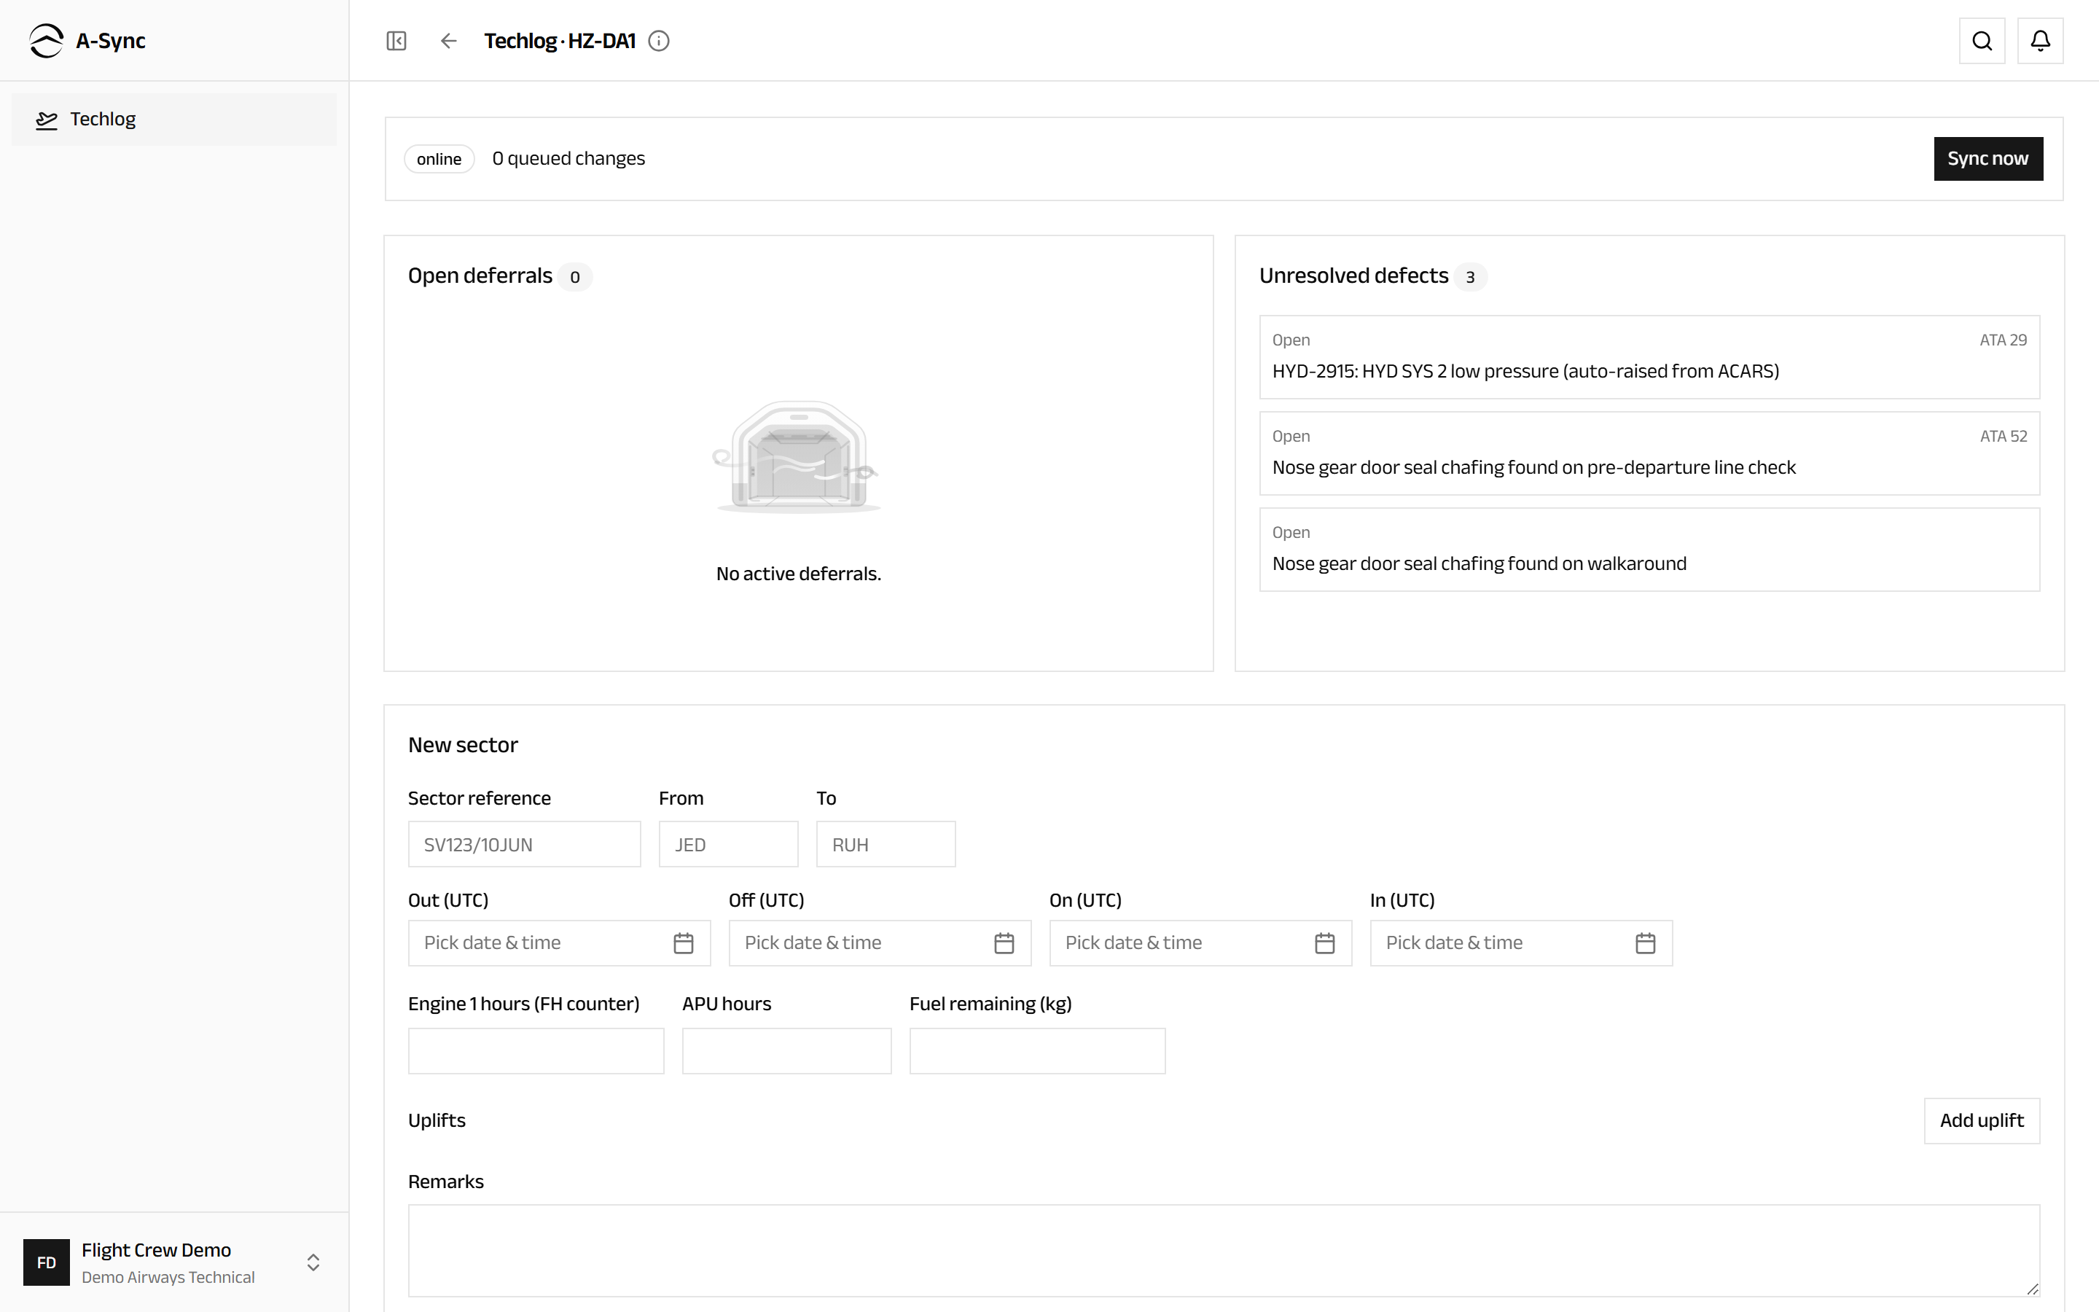Image resolution: width=2099 pixels, height=1312 pixels.
Task: Open calendar icon for In (UTC)
Action: coord(1646,943)
